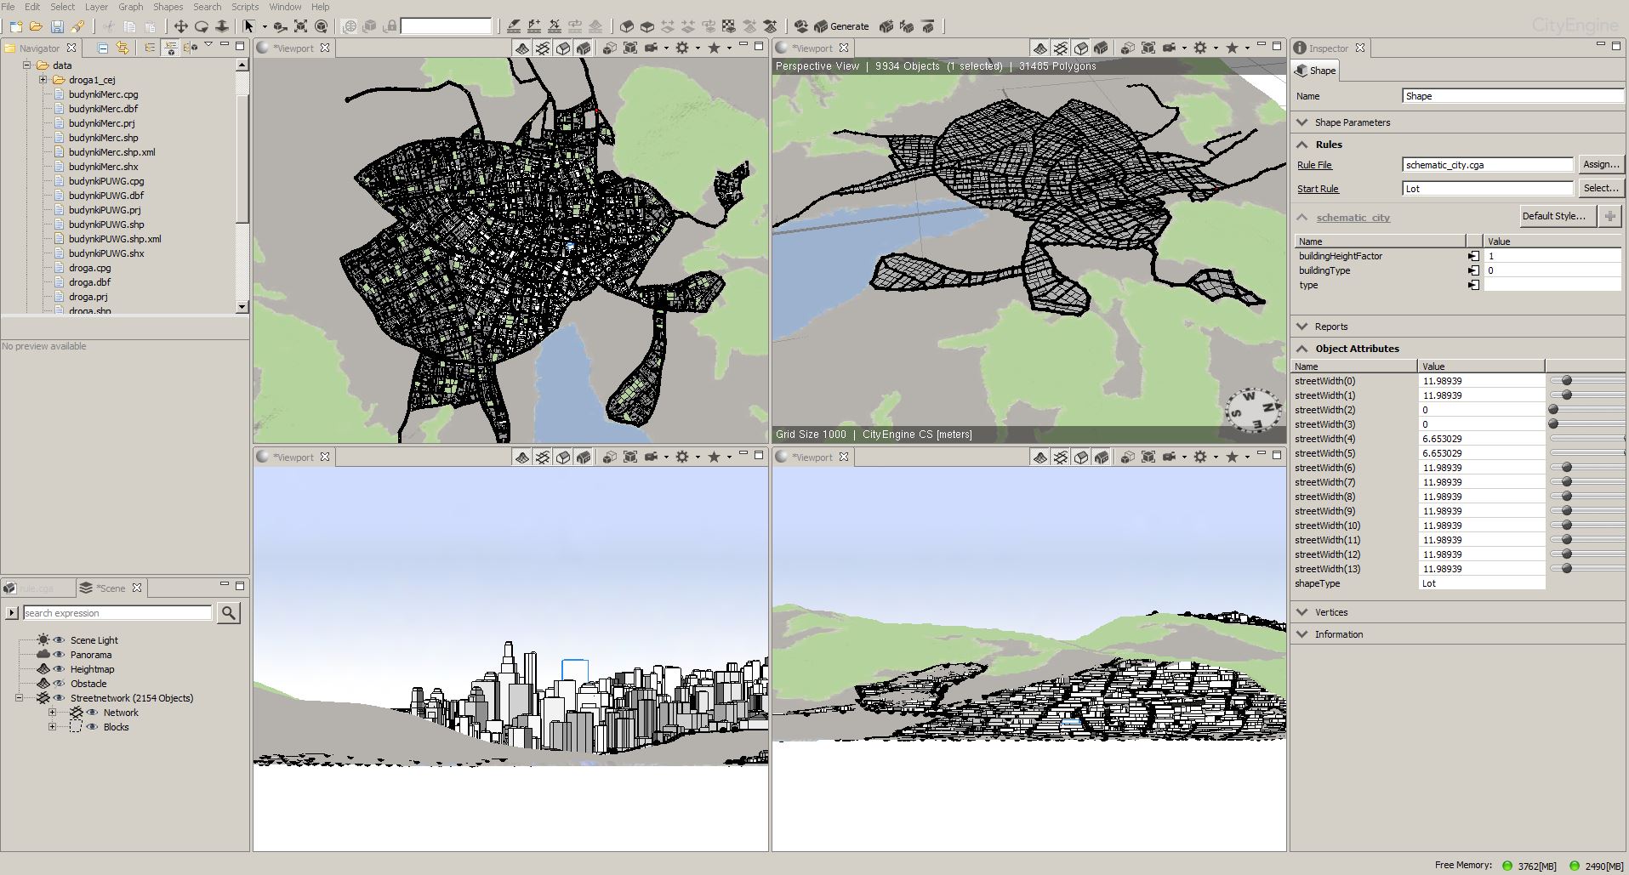Click the Frame selection icon in main toolbar

pyautogui.click(x=301, y=26)
